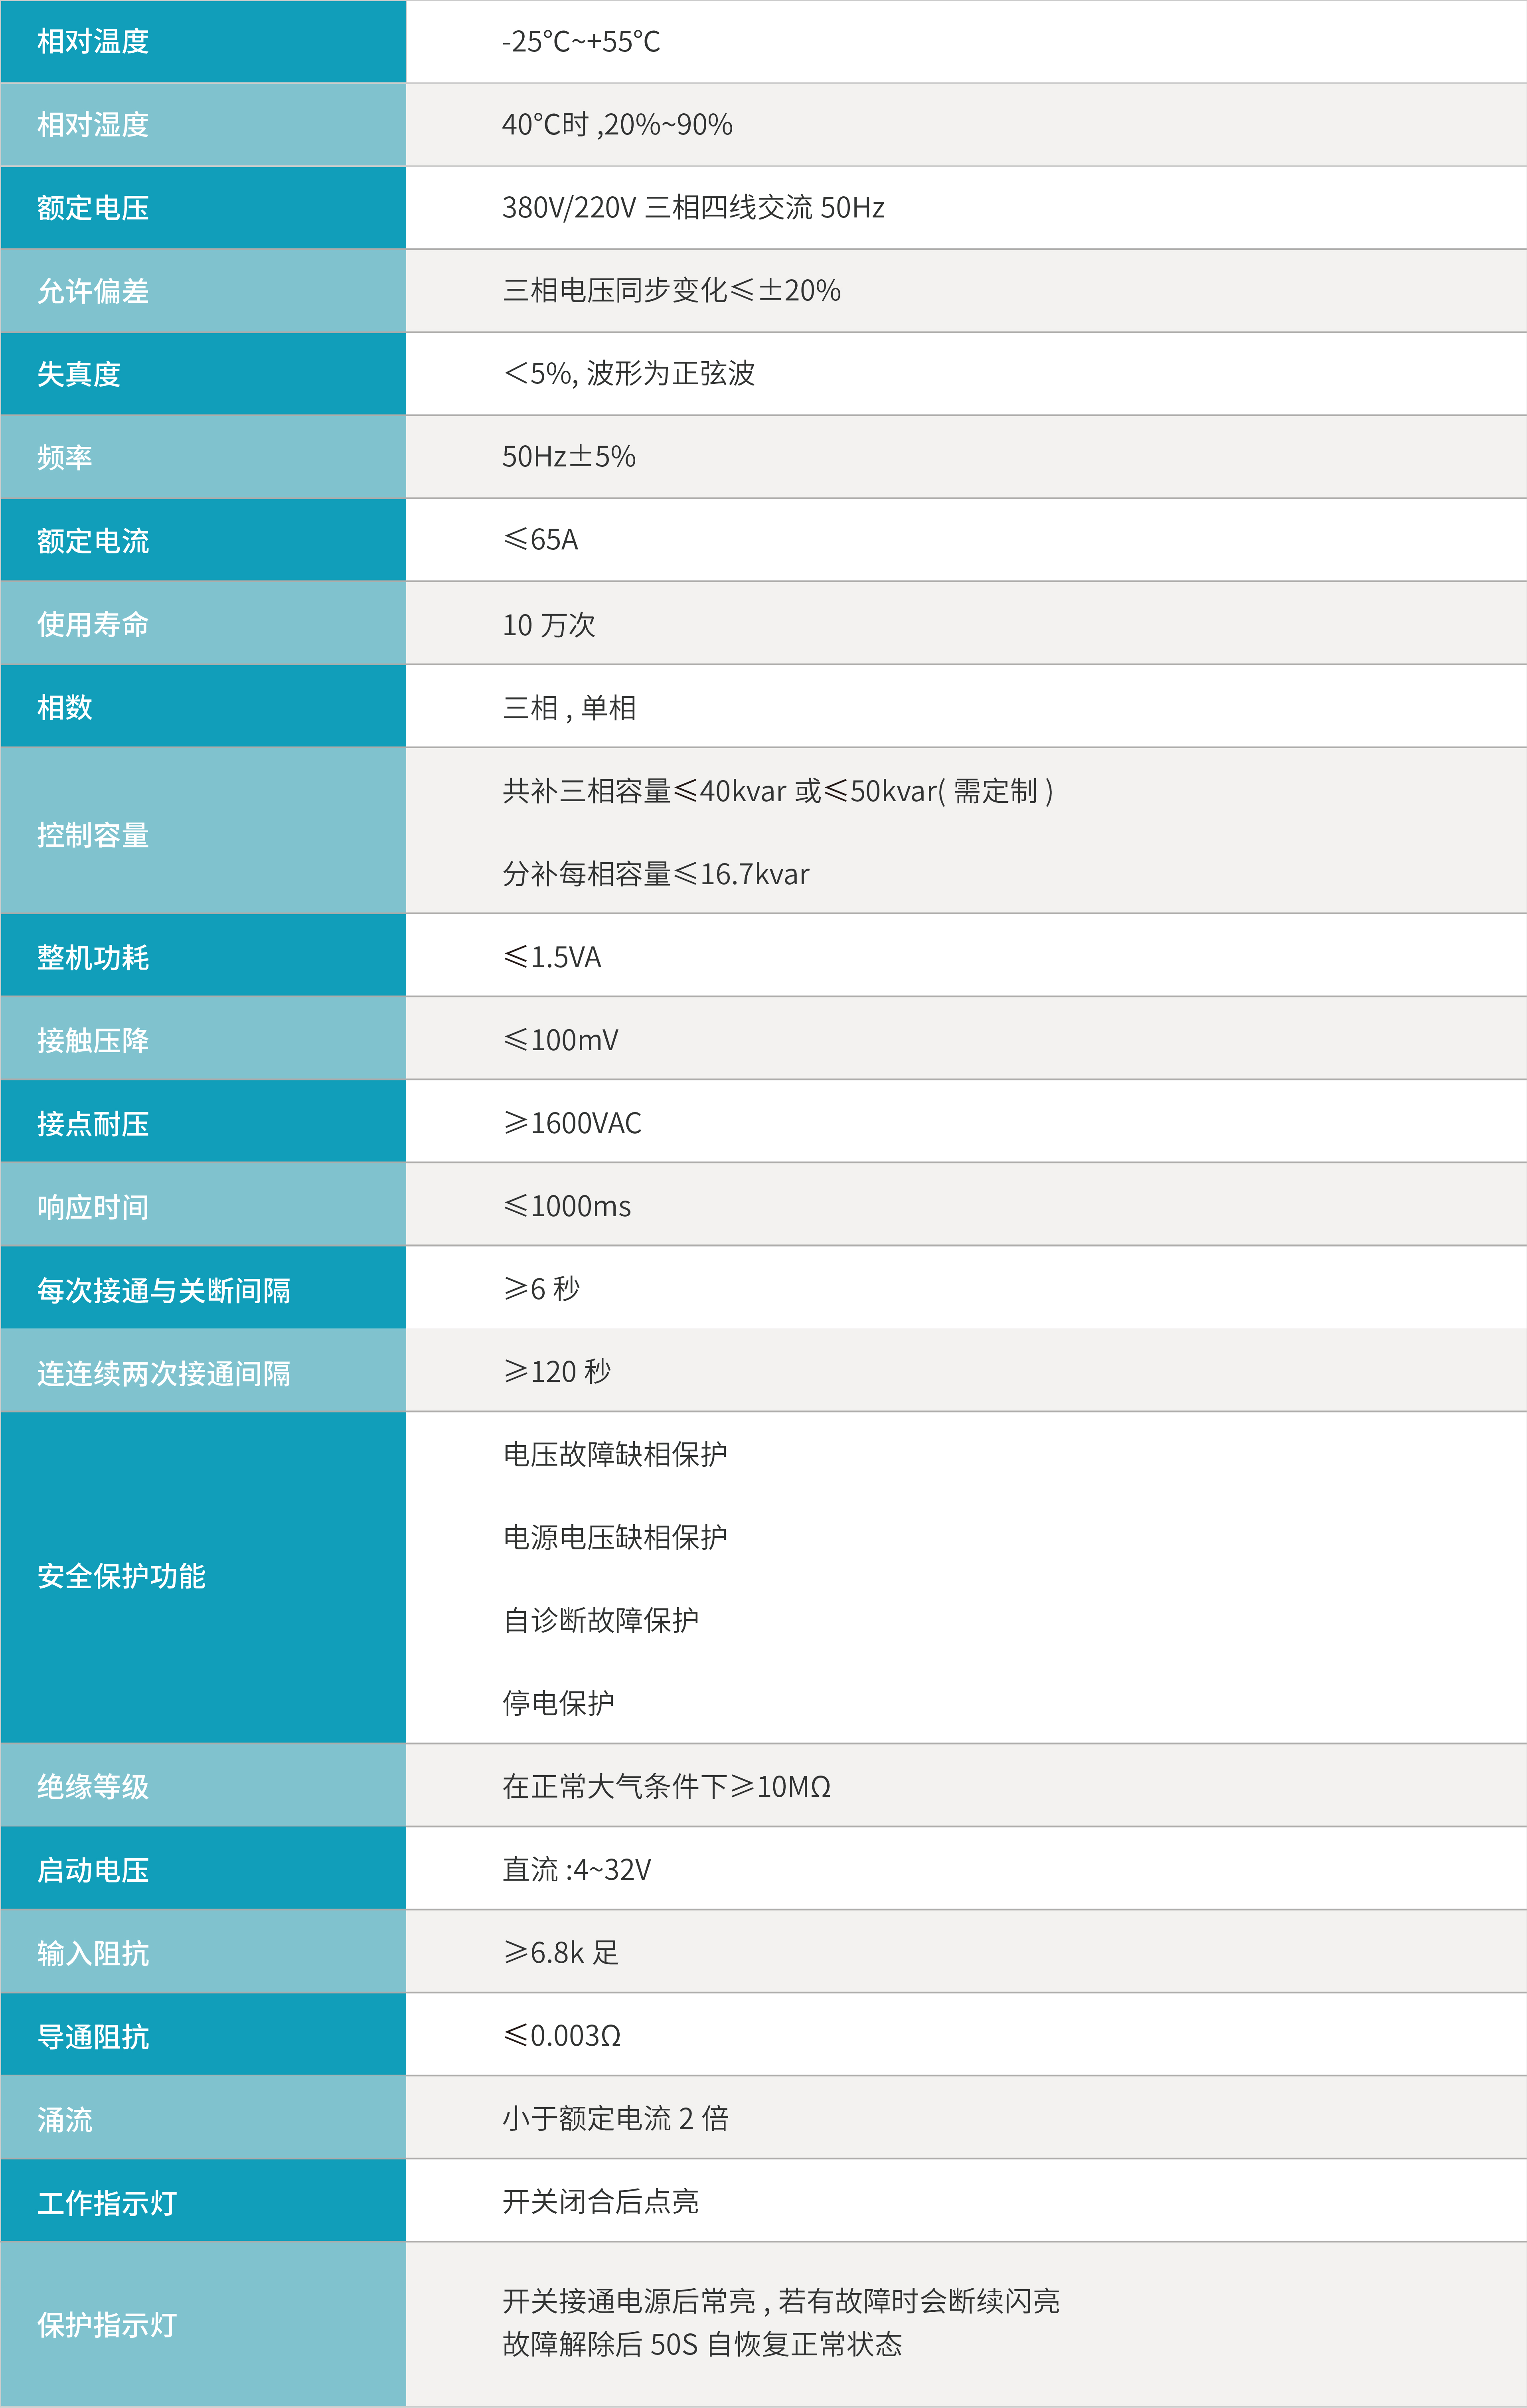Select 分补每相容量≤16.7kvar line

pos(656,873)
